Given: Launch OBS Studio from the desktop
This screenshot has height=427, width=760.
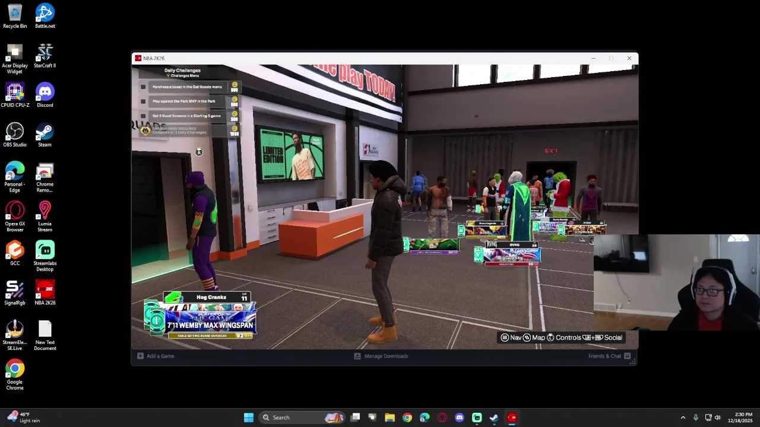Looking at the screenshot, I should pos(15,135).
